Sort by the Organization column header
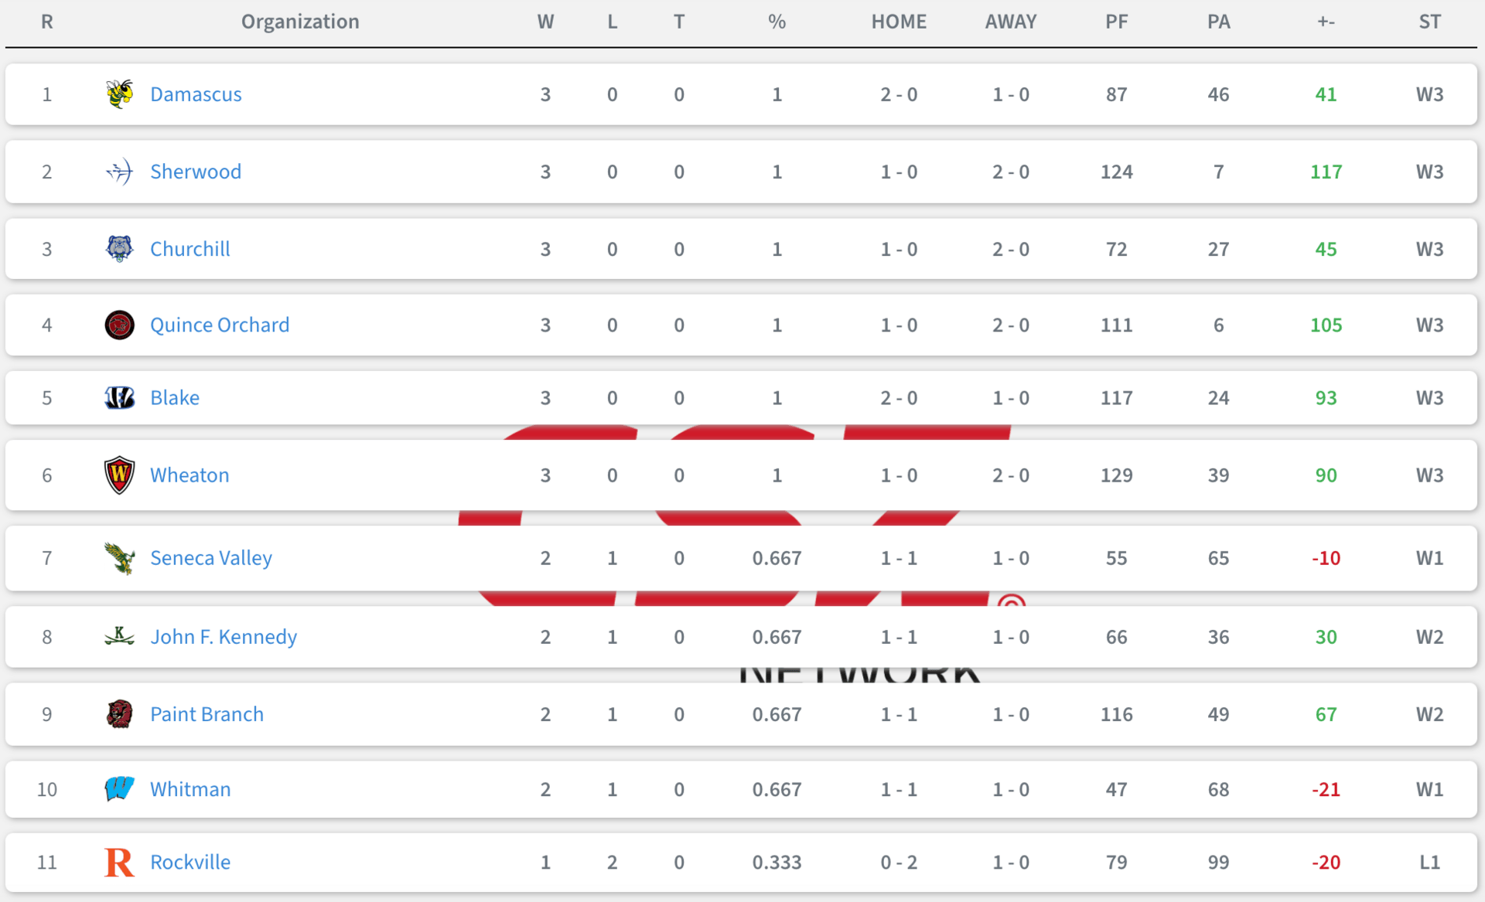This screenshot has height=902, width=1485. pos(300,22)
